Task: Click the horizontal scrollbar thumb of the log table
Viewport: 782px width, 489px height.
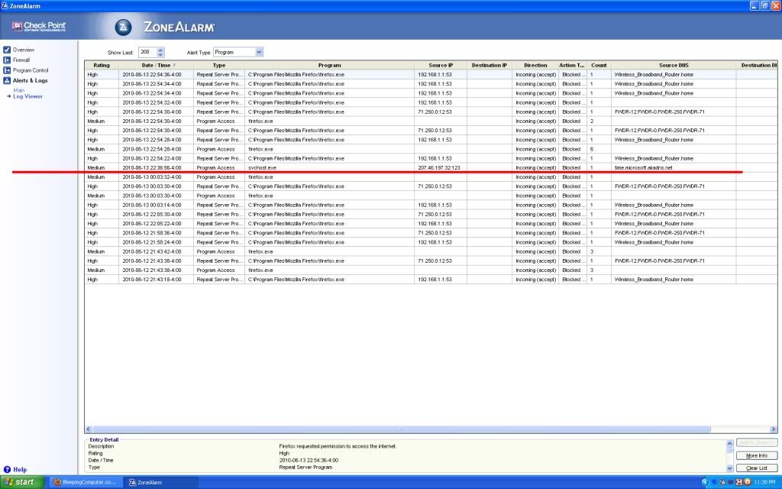Action: point(401,429)
